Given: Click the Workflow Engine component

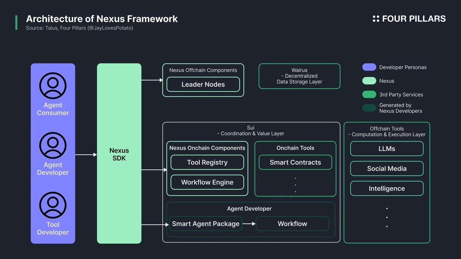Looking at the screenshot, I should click(x=207, y=182).
